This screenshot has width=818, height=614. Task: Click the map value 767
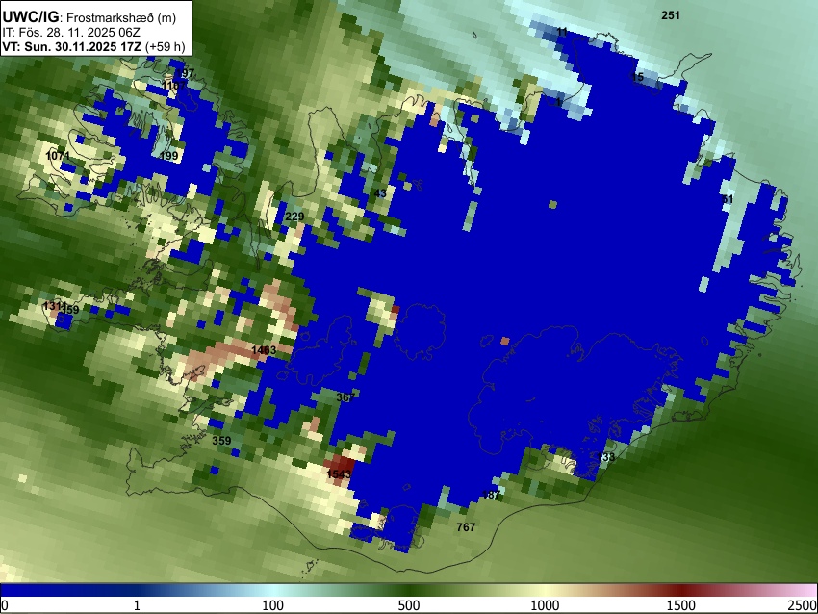pyautogui.click(x=466, y=526)
